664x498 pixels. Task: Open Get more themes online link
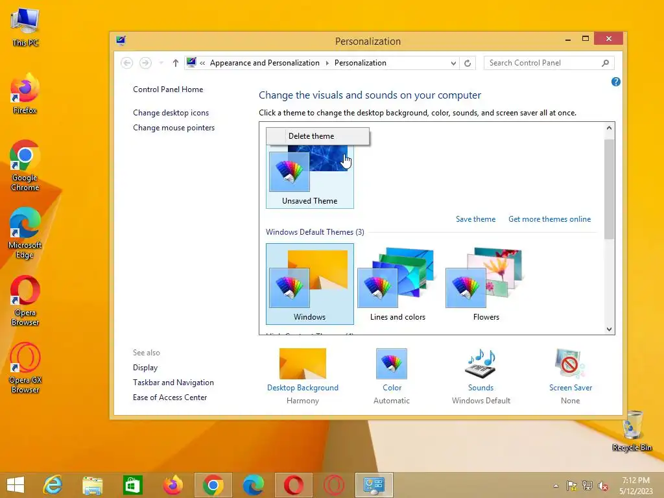coord(549,219)
